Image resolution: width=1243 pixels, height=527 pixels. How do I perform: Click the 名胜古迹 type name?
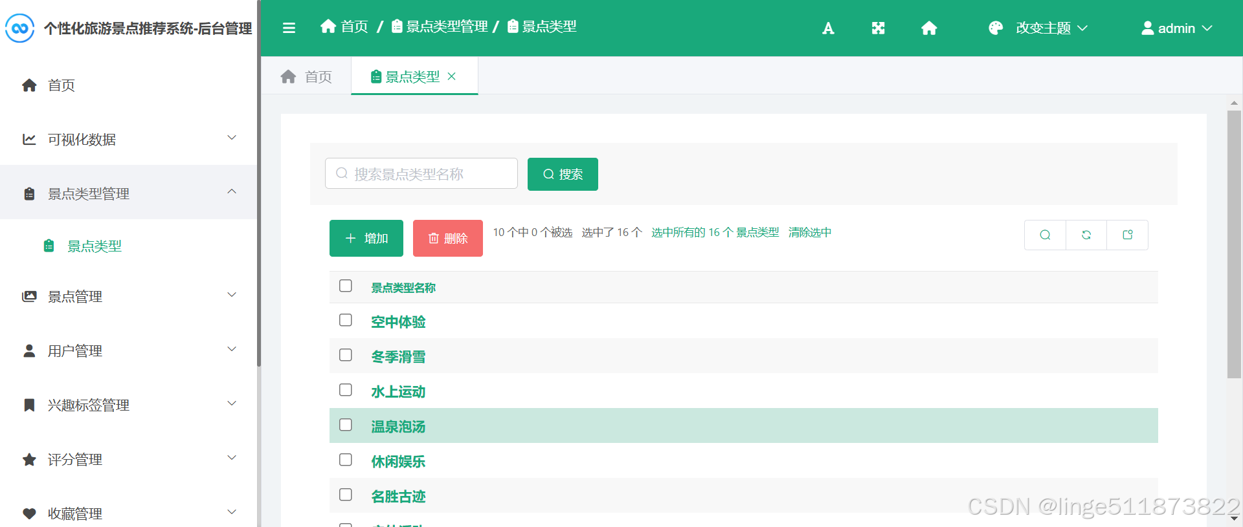click(398, 497)
